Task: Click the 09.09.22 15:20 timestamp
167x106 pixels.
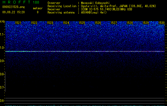Action: [14, 12]
